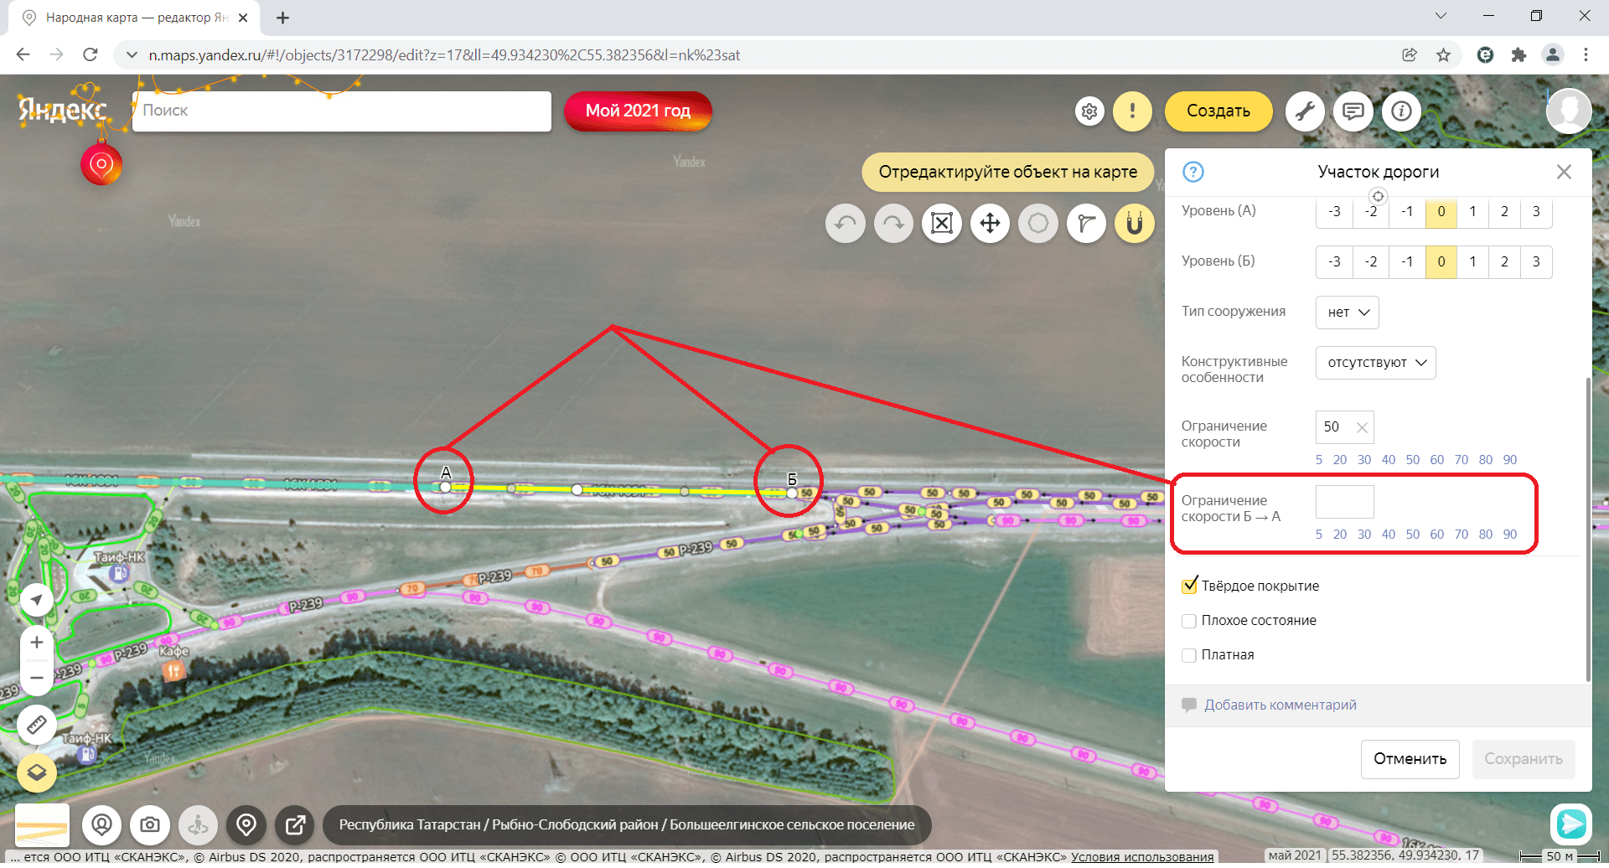This screenshot has height=868, width=1609.
Task: Zoom in the map with plus button
Action: pyautogui.click(x=37, y=643)
